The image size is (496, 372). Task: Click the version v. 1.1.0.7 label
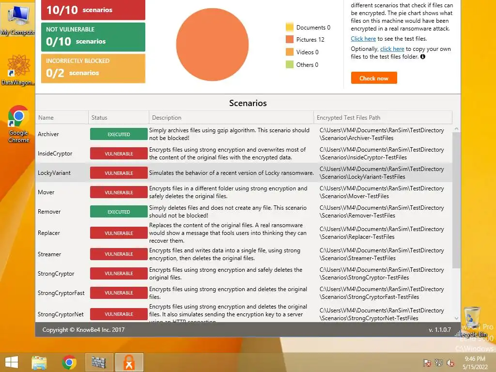(x=440, y=329)
